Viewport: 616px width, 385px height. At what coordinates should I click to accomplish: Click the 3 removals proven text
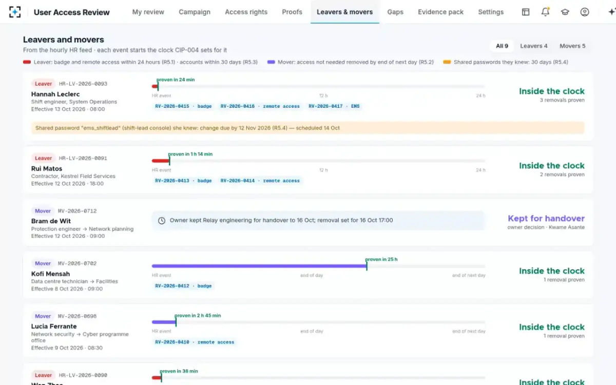[x=562, y=100]
